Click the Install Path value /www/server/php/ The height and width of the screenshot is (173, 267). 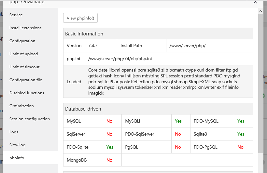pyautogui.click(x=188, y=46)
